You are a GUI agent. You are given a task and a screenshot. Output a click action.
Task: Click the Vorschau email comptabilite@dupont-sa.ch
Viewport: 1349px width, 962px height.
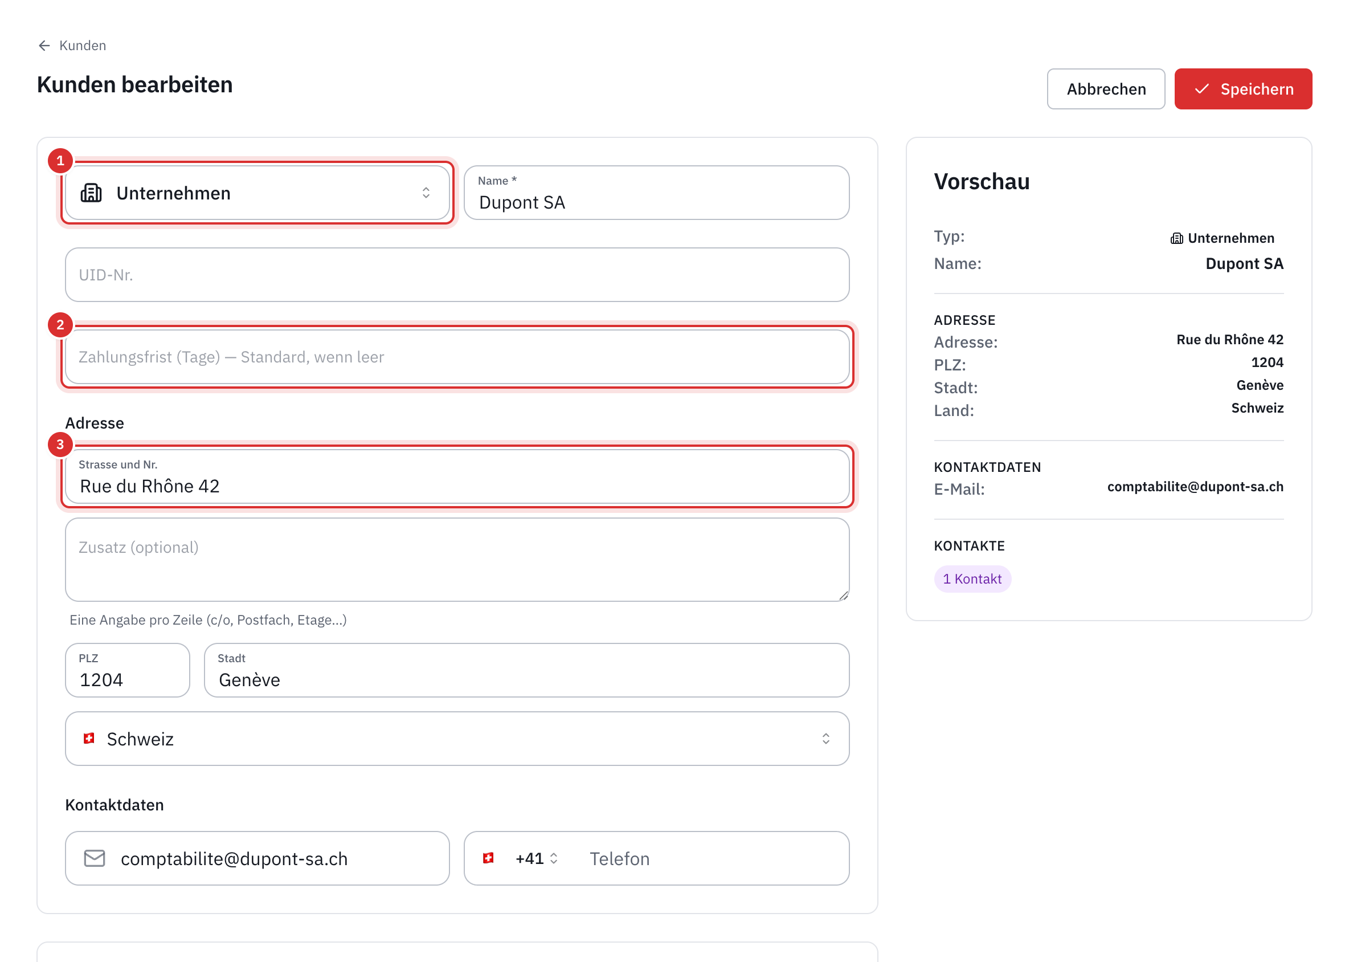(x=1195, y=486)
